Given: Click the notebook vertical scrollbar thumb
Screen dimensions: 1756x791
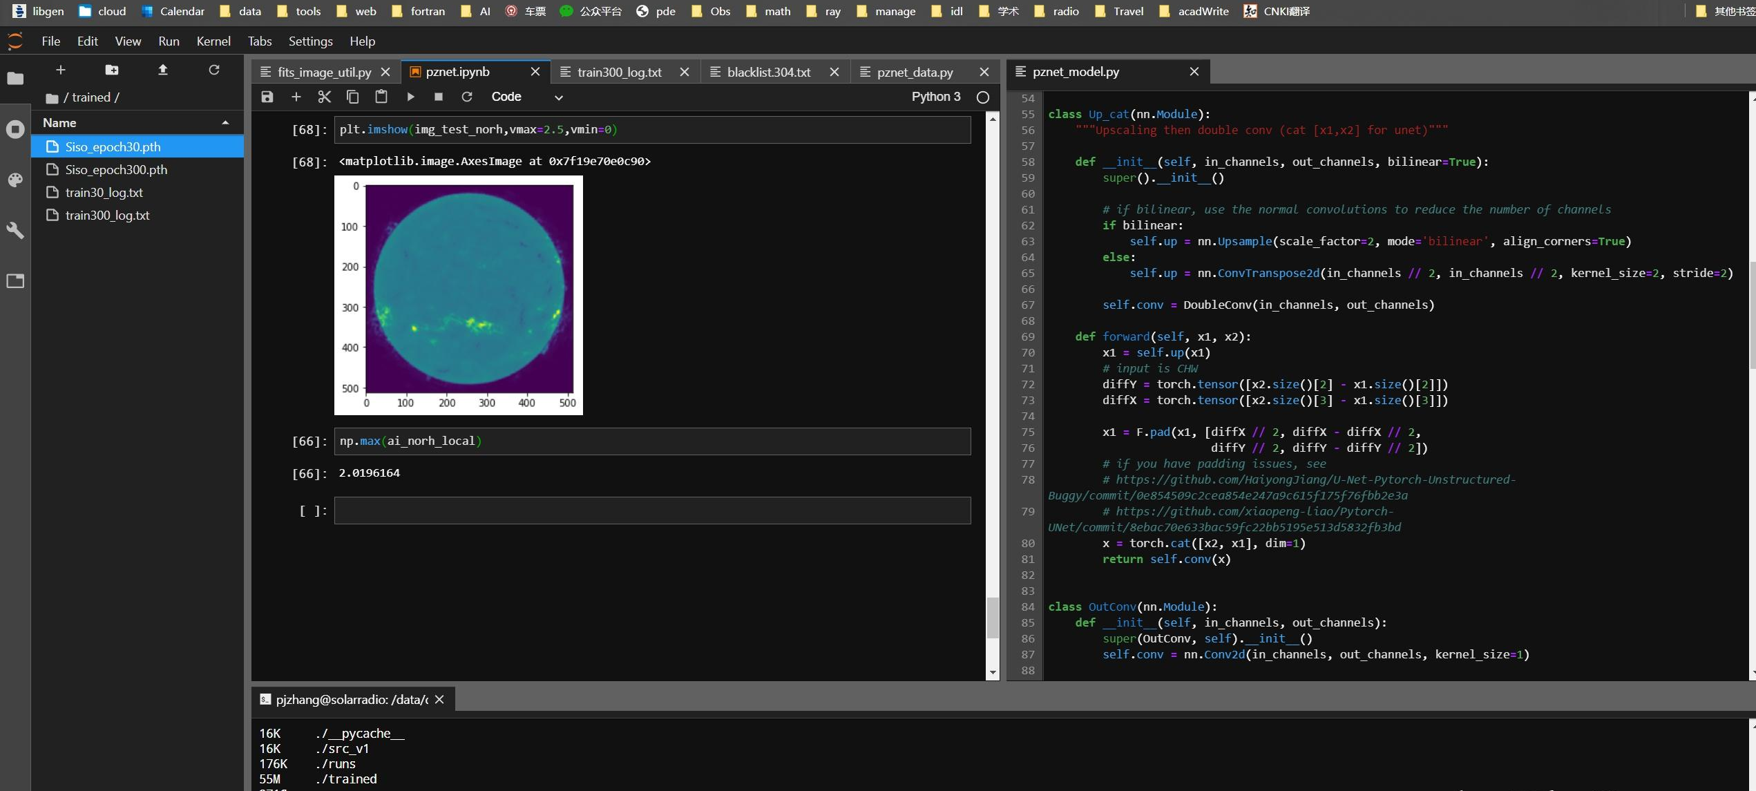Looking at the screenshot, I should [x=993, y=618].
